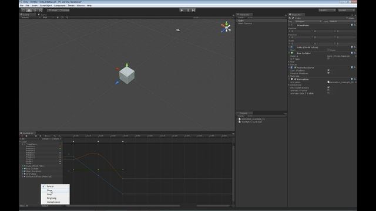Toggle the Mesh Renderer enabled checkbox
Viewport: 376px width, 211px height.
295,68
